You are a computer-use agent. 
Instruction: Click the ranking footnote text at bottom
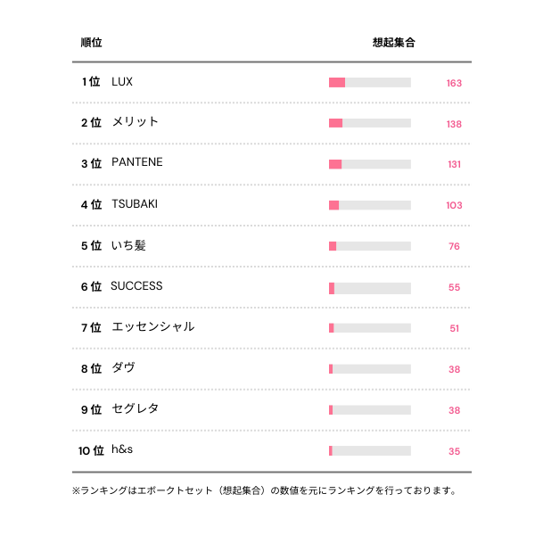265,490
